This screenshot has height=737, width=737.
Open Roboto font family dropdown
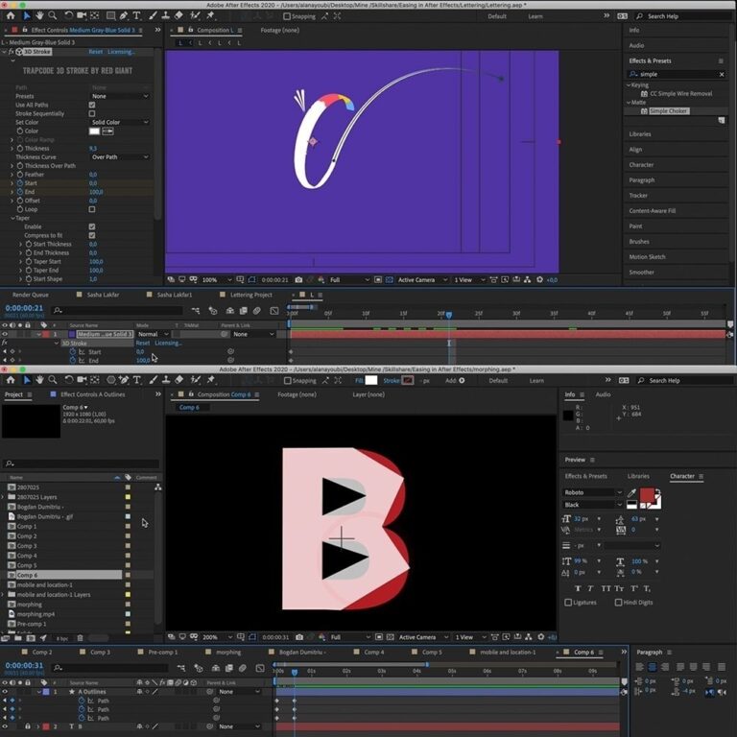click(x=592, y=492)
